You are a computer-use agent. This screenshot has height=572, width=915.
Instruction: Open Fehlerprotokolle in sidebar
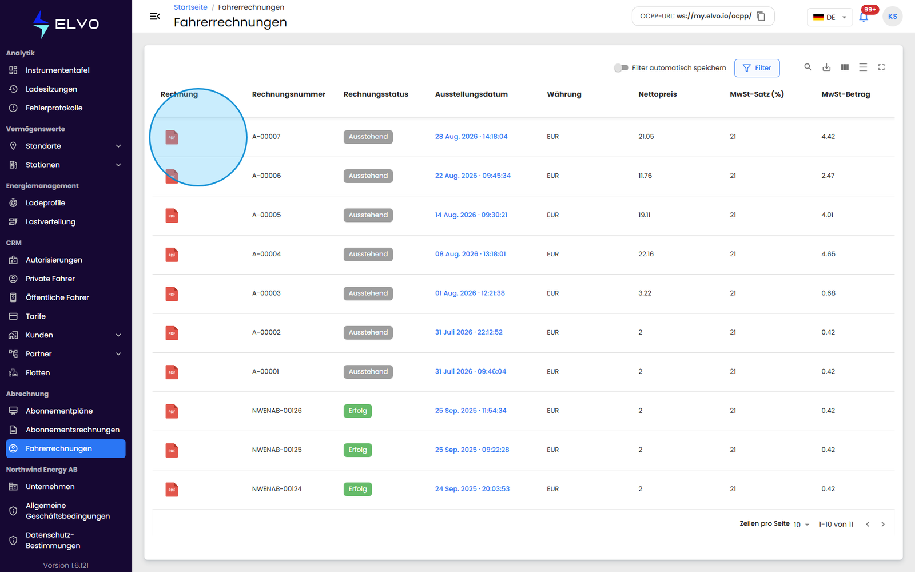(66, 108)
